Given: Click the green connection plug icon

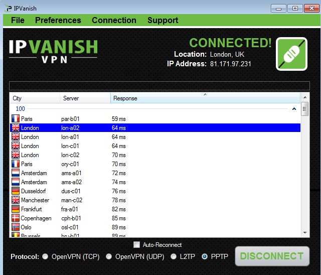Looking at the screenshot, I should point(291,54).
